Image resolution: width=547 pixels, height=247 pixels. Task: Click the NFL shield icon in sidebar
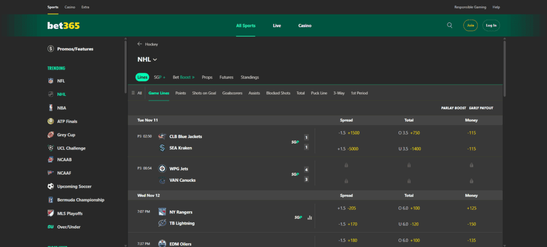(51, 81)
